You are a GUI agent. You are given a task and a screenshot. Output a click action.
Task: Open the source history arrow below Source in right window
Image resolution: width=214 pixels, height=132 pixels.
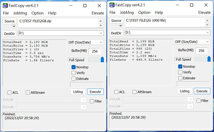click(x=121, y=26)
